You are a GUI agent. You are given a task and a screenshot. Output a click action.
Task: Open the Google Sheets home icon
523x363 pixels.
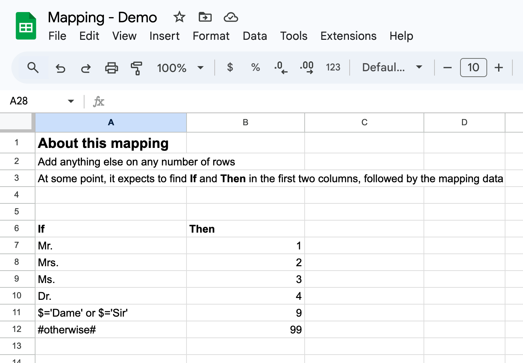pos(26,26)
